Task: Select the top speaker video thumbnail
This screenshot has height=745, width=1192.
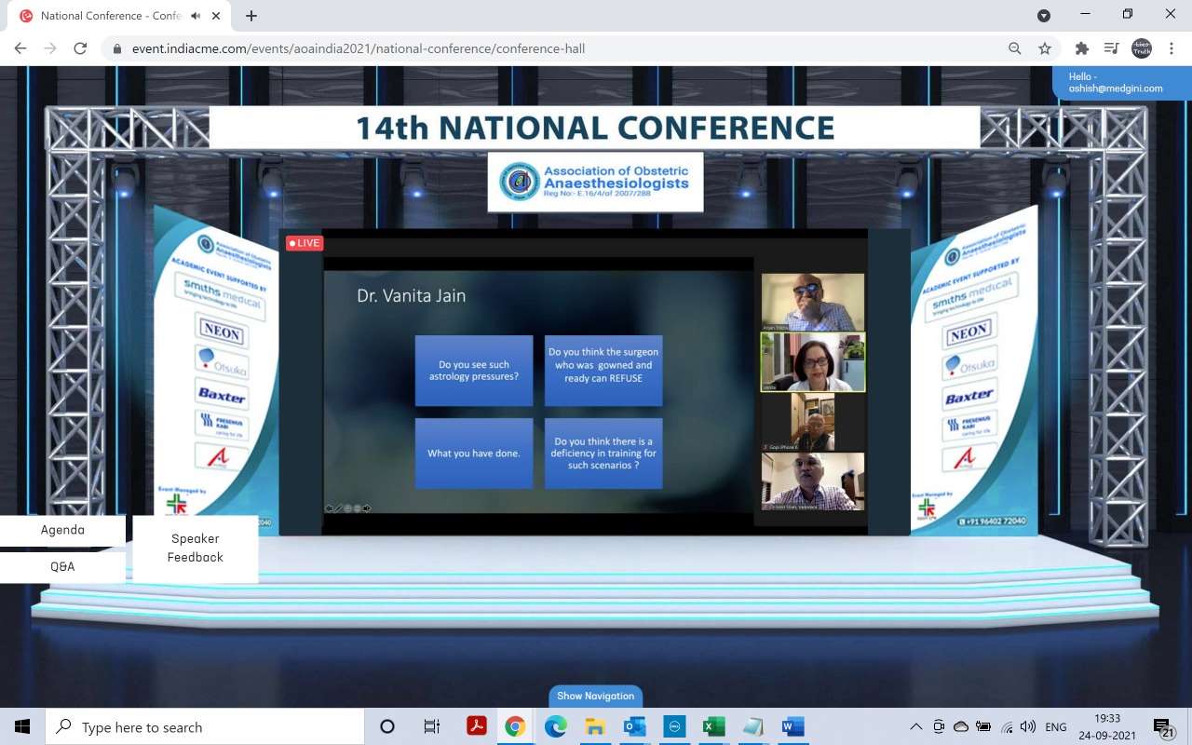Action: 813,302
